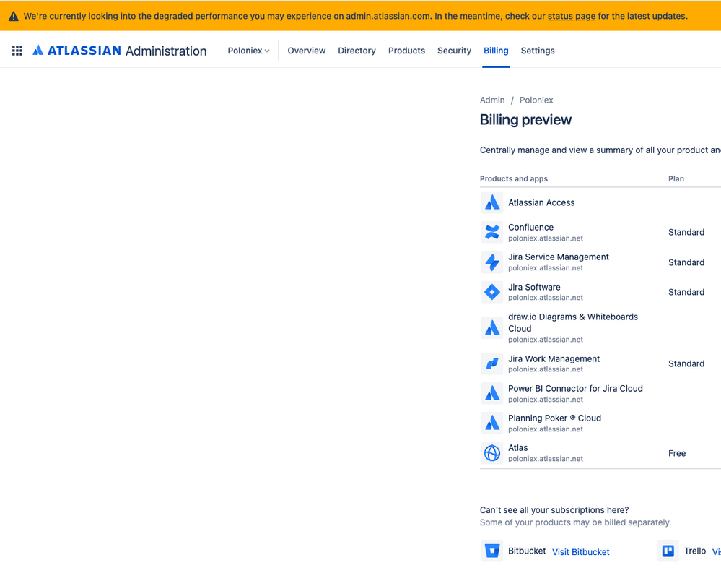Image resolution: width=721 pixels, height=568 pixels.
Task: Click the Jira Software diamond icon
Action: click(492, 292)
